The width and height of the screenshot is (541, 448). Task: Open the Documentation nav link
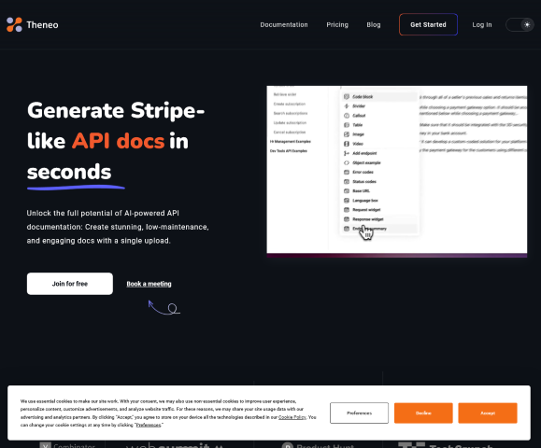(284, 25)
